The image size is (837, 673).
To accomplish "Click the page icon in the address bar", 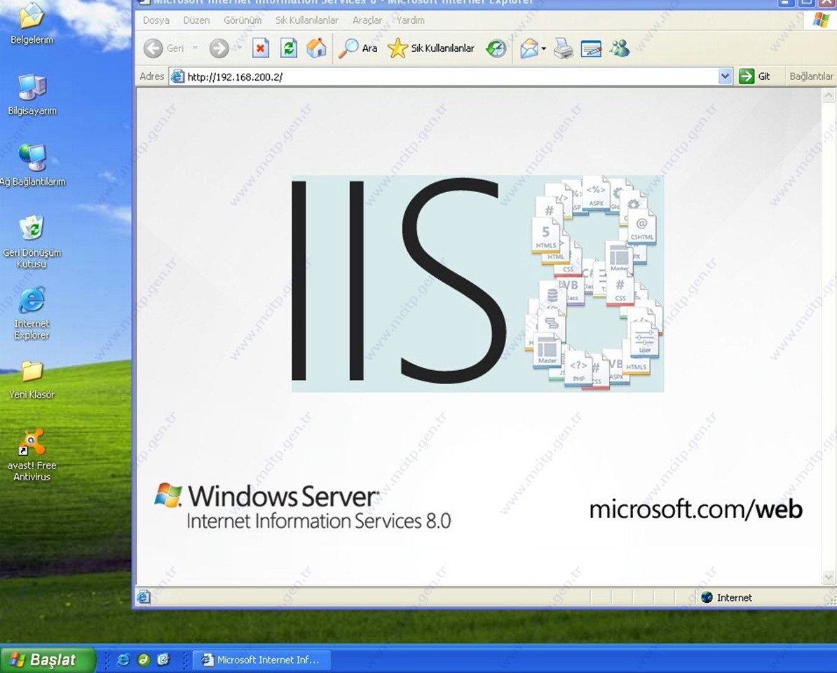I will [x=177, y=77].
